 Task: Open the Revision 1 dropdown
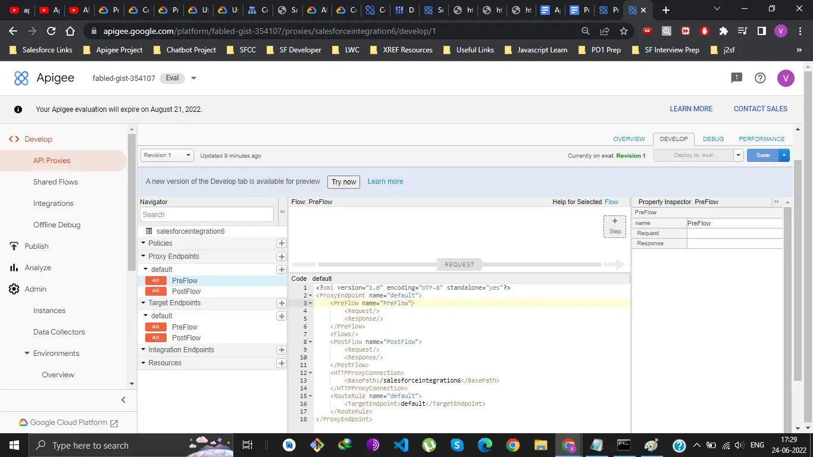167,155
